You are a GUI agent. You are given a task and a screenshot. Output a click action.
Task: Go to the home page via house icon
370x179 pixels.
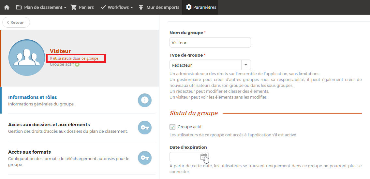click(x=7, y=7)
